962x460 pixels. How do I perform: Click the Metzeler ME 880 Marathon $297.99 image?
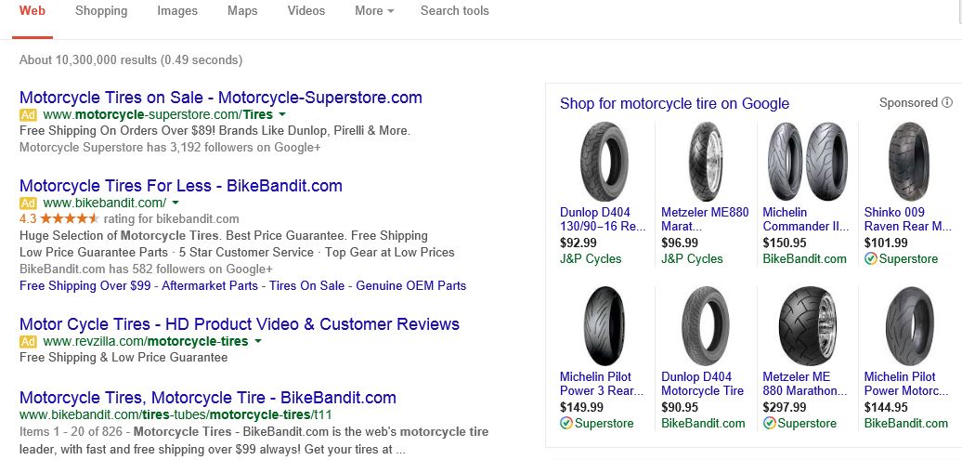point(805,325)
